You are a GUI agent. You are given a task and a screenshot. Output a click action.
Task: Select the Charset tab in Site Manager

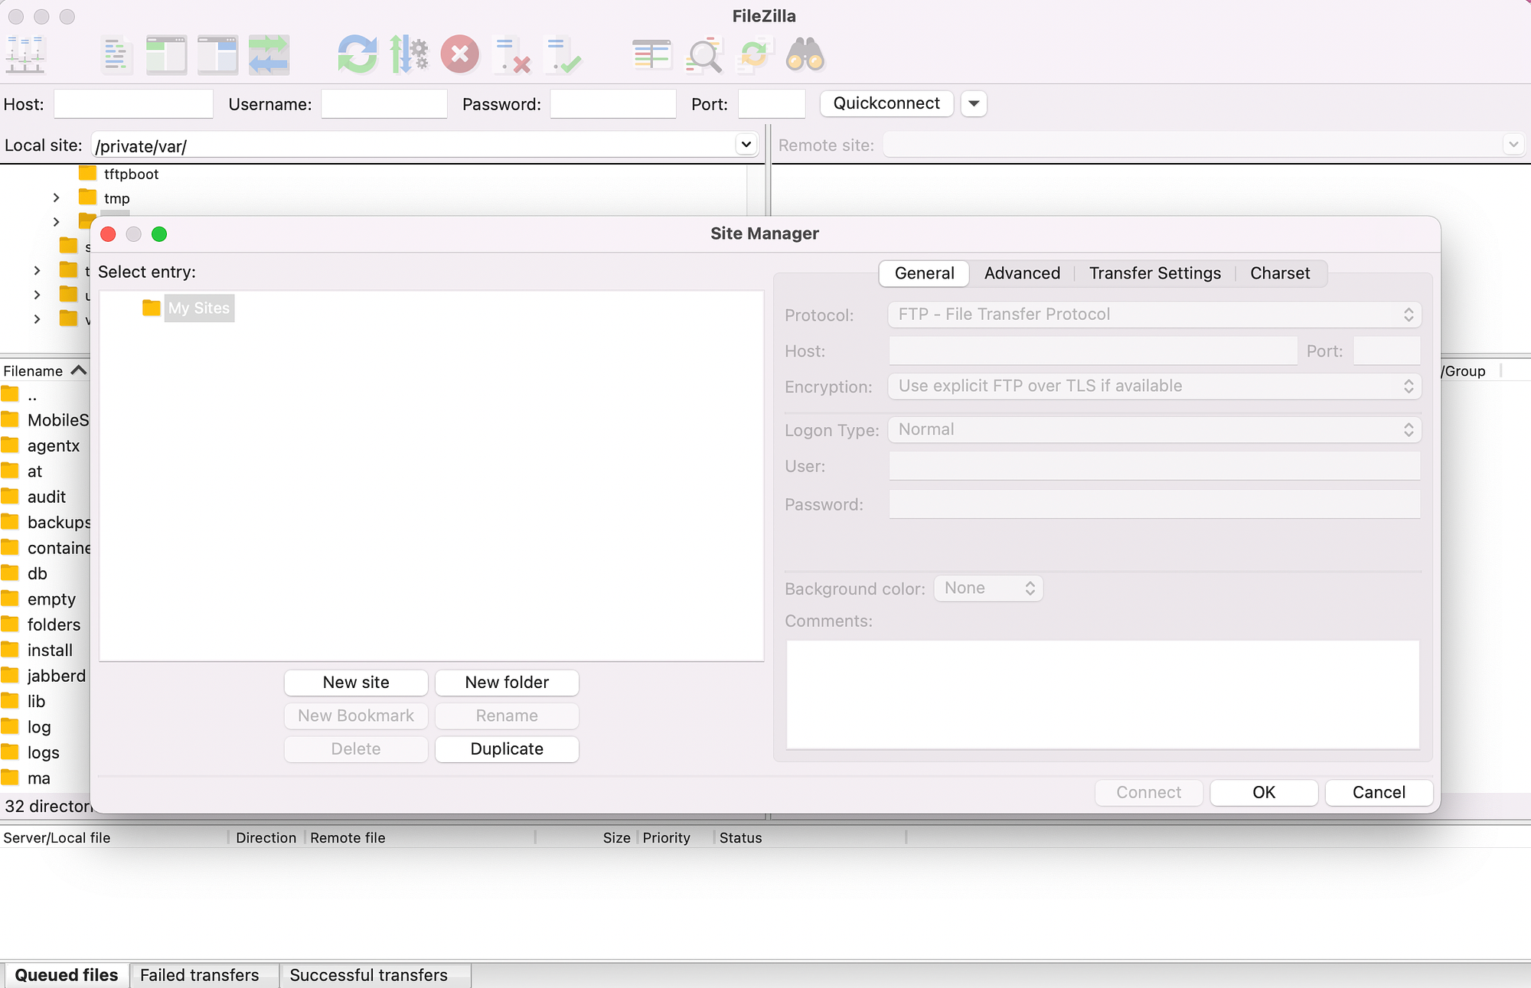click(x=1280, y=273)
